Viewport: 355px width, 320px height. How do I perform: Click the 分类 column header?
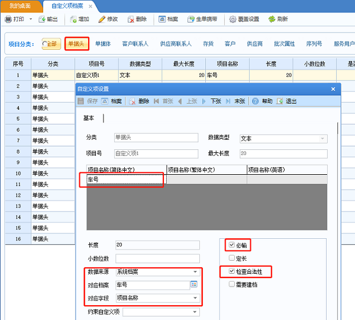[53, 64]
